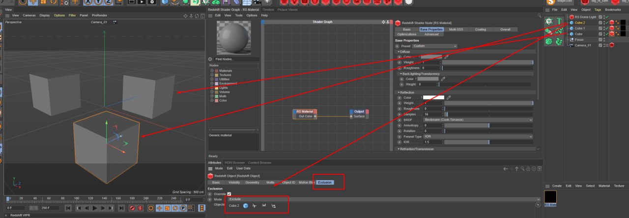Click eyedropper beside Reflection Color
The height and width of the screenshot is (218, 629).
449,97
